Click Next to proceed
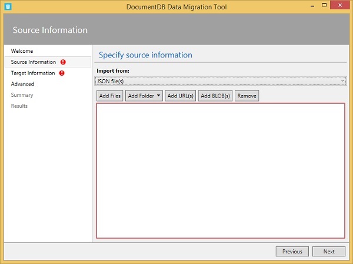Viewport: 353px width, 264px height. (x=329, y=251)
